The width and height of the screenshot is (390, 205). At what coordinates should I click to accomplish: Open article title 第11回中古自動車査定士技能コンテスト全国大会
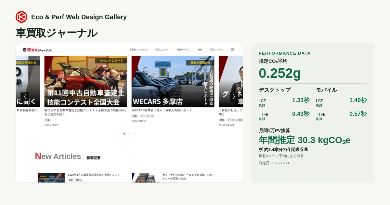pos(85,112)
